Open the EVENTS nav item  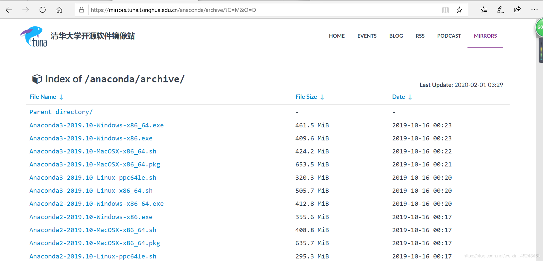pyautogui.click(x=367, y=36)
